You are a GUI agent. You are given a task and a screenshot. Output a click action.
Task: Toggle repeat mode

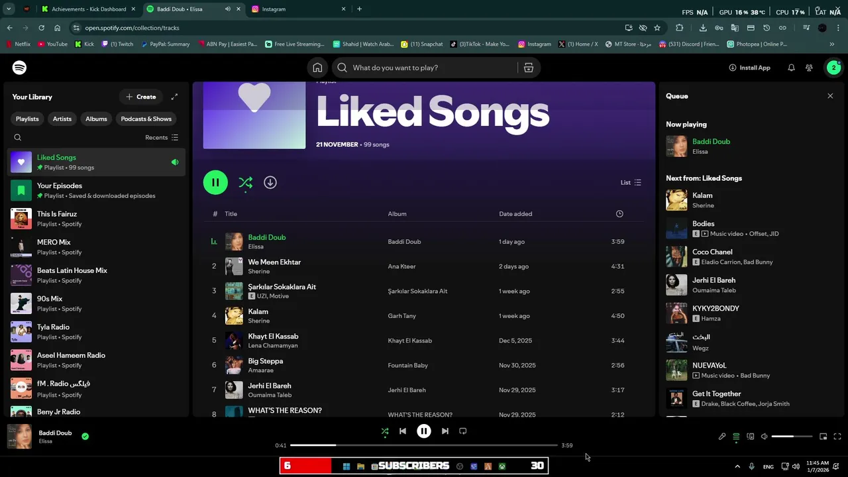(463, 431)
